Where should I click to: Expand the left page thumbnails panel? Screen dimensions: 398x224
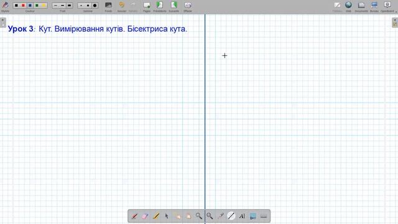(2, 22)
